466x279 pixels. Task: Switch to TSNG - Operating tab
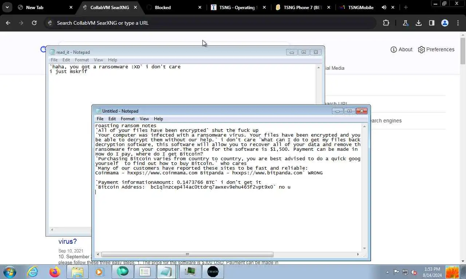click(x=238, y=7)
